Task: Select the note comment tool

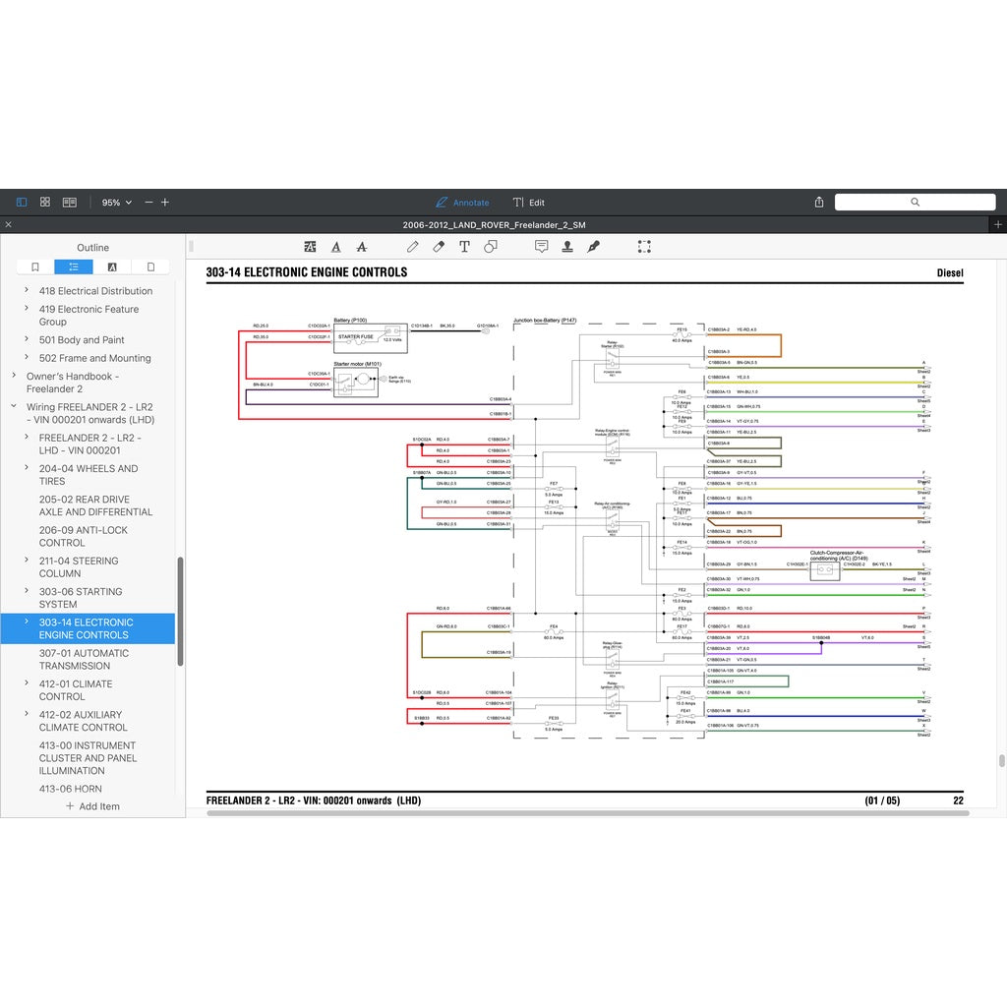Action: 541,247
